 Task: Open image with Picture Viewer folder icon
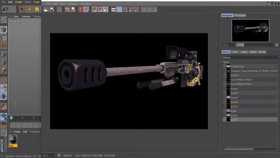point(45,10)
